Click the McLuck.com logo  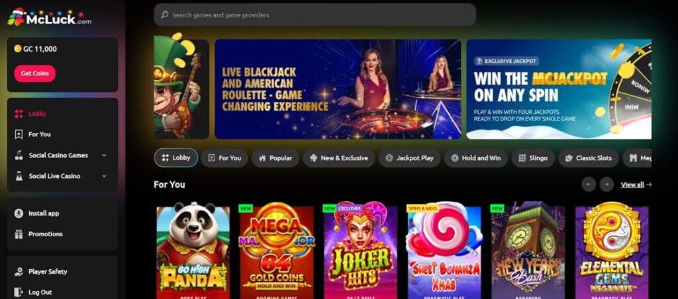pyautogui.click(x=49, y=17)
